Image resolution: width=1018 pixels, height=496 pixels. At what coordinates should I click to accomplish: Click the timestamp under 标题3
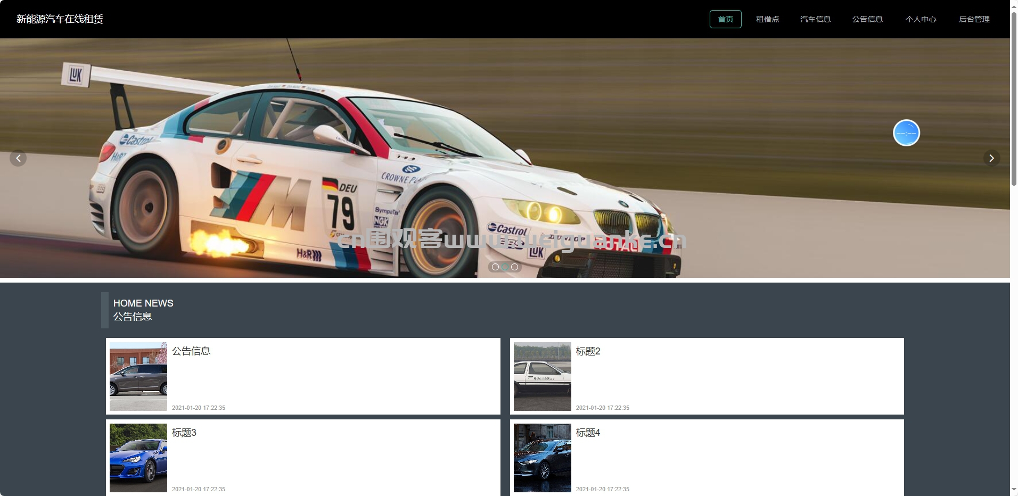(x=199, y=489)
